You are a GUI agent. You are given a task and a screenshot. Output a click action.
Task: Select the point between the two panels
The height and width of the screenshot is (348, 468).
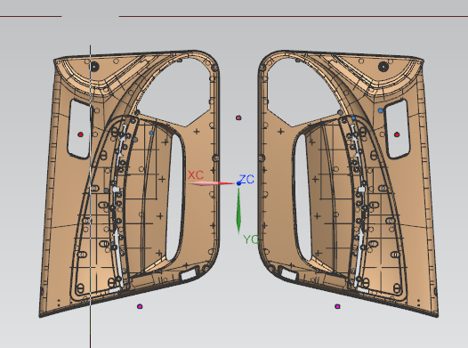pos(238,117)
